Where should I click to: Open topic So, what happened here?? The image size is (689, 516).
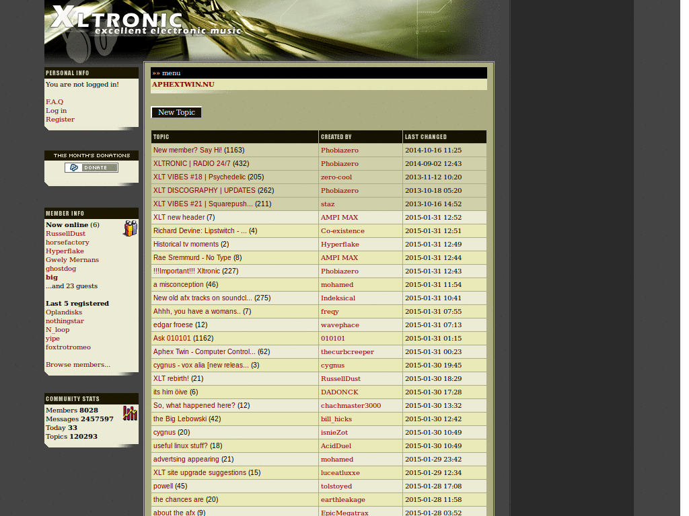tap(194, 405)
